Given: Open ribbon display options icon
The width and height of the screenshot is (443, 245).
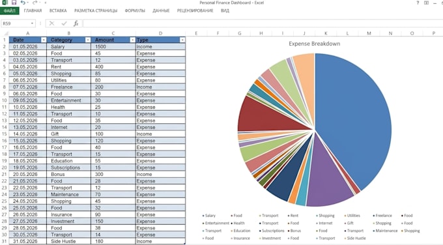Looking at the screenshot, I should [x=426, y=3].
